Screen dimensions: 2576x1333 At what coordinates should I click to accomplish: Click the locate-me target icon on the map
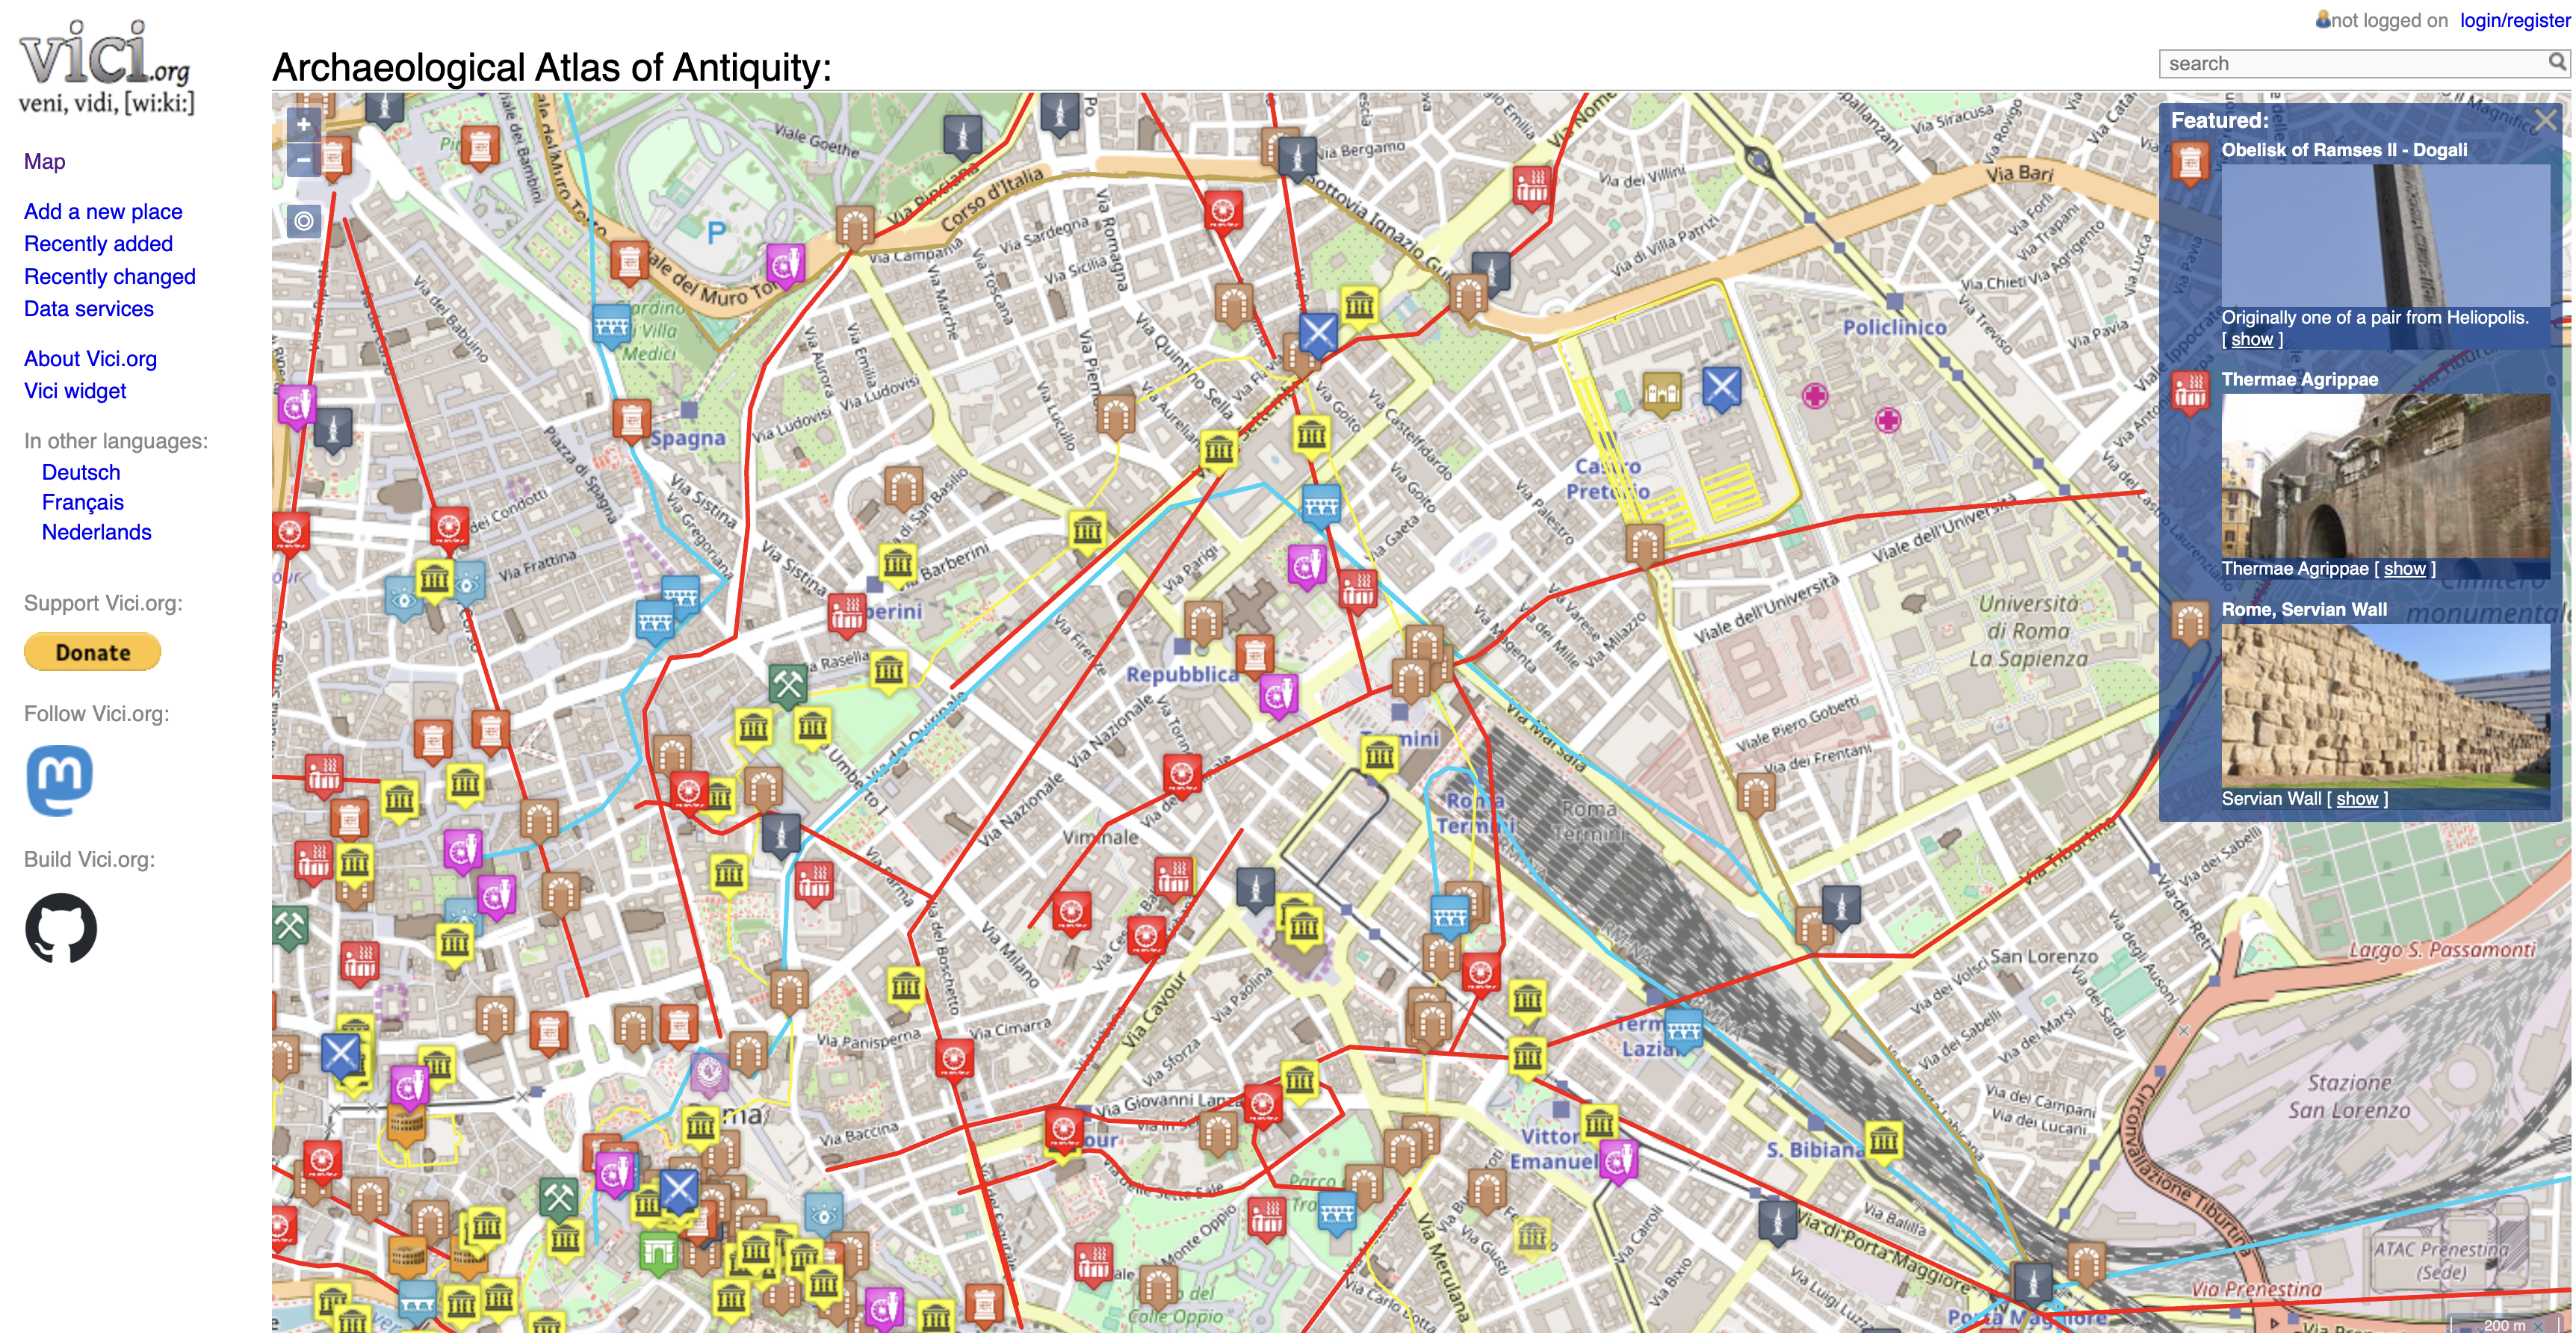[304, 221]
